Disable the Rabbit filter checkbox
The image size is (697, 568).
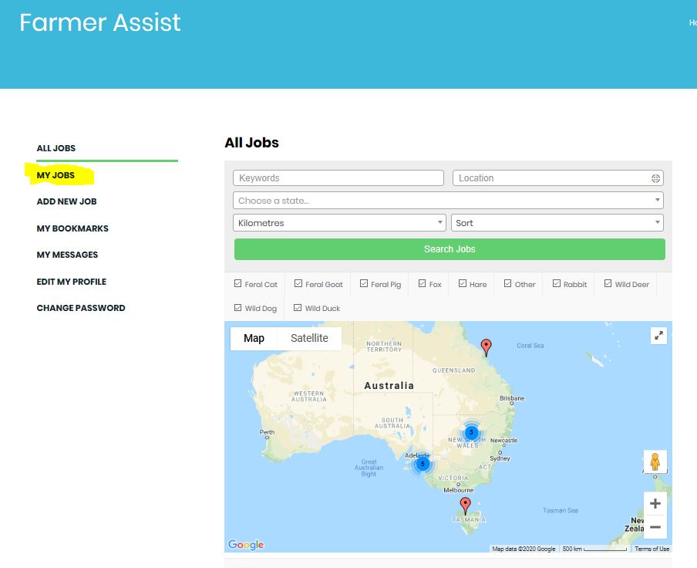(557, 284)
